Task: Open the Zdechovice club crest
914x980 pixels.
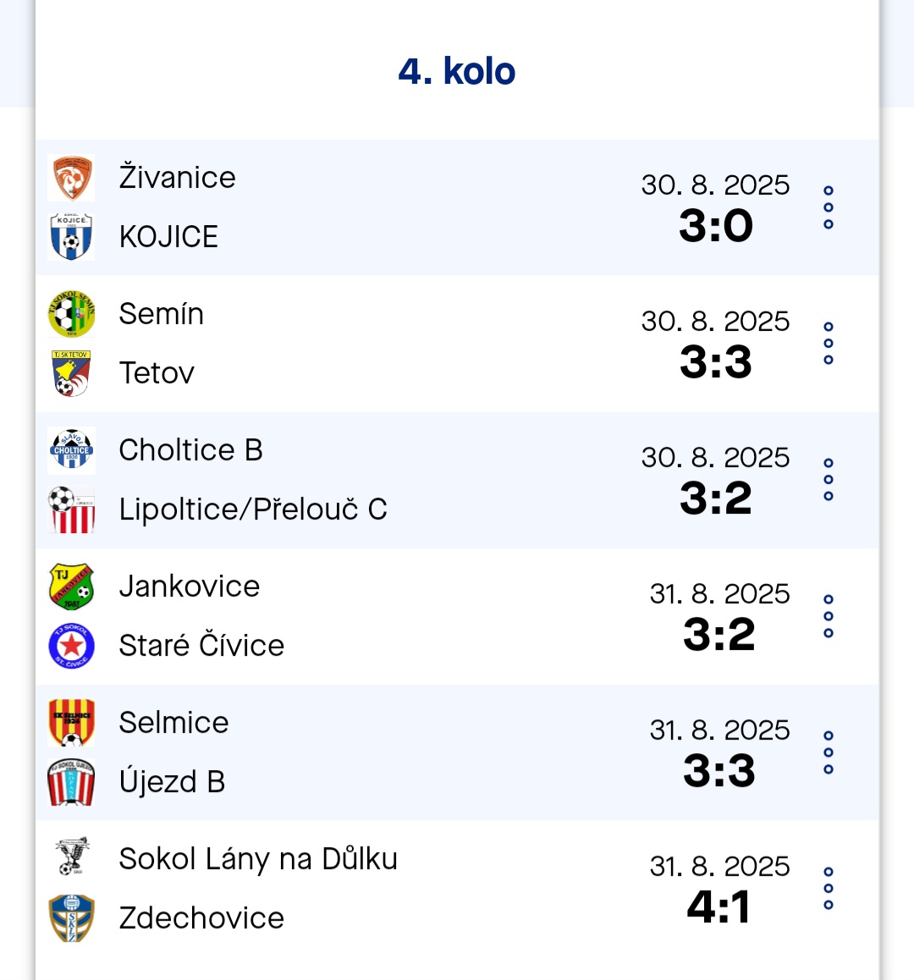Action: [71, 918]
